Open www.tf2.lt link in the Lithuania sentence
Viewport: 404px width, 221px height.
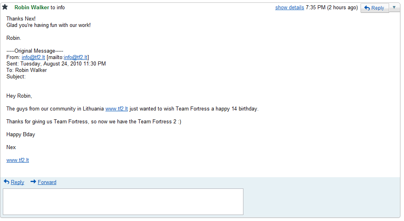pyautogui.click(x=117, y=109)
